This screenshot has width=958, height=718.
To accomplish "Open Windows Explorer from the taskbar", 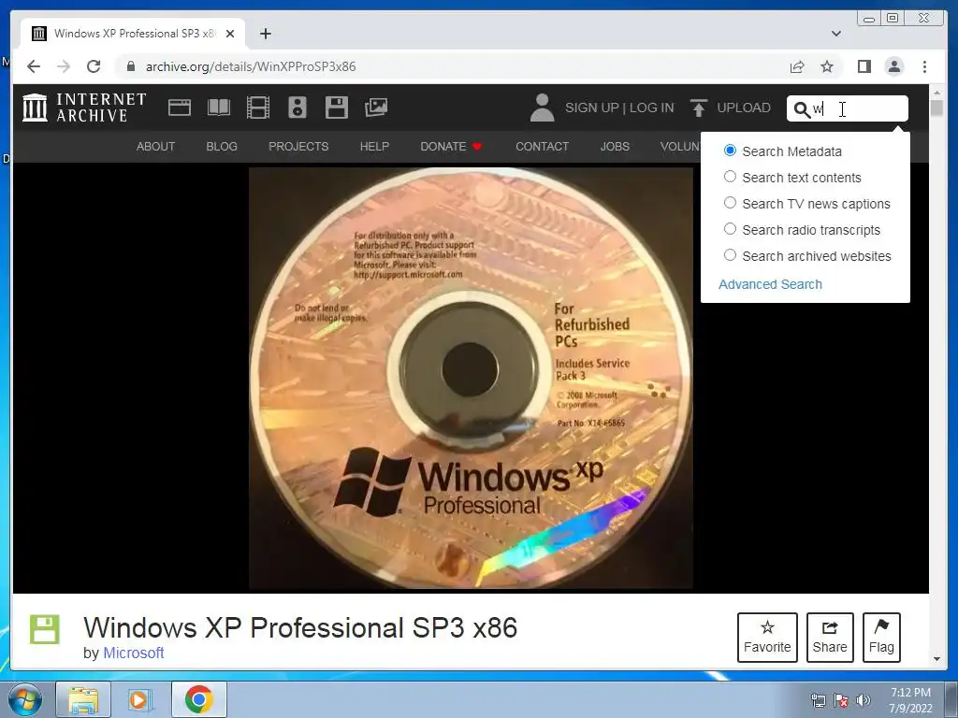I will [x=83, y=699].
